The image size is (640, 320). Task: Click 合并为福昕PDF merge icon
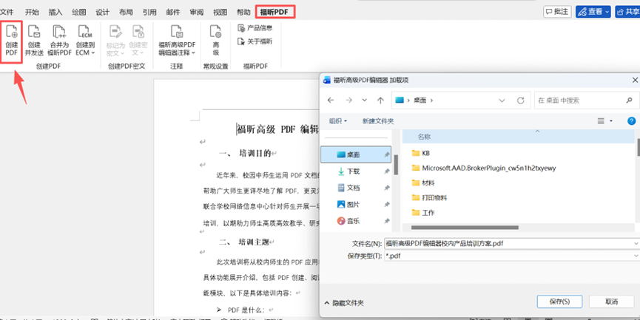(x=60, y=40)
